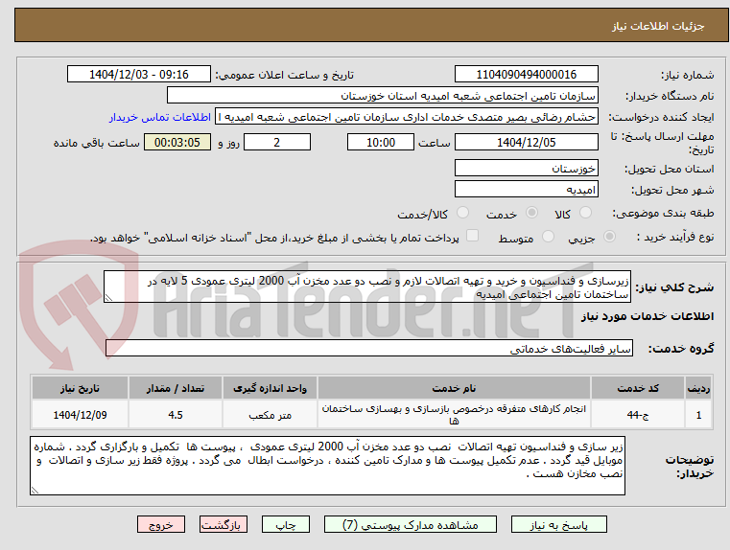Click service code cell ج-44

[638, 415]
